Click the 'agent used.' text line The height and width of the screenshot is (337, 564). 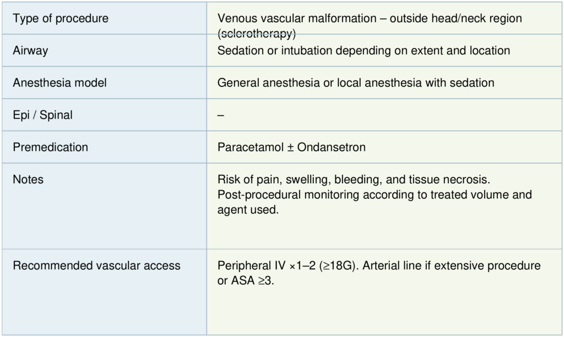[x=248, y=209]
